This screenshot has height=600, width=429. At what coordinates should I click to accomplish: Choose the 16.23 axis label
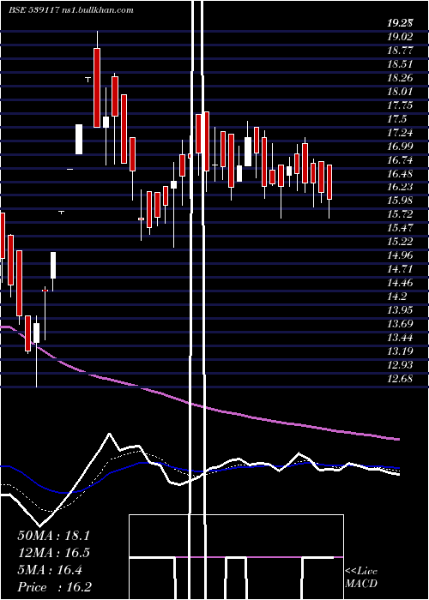pyautogui.click(x=400, y=187)
